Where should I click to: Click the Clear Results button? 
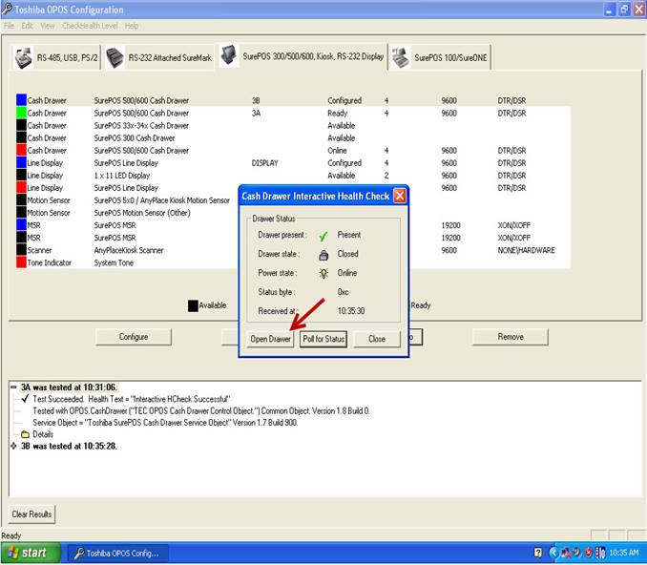coord(33,514)
